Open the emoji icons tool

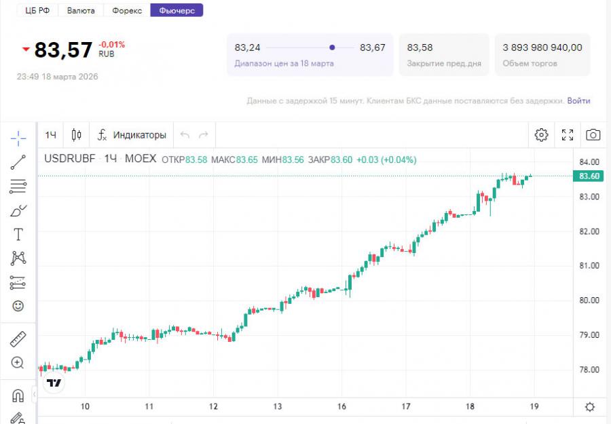pyautogui.click(x=18, y=306)
